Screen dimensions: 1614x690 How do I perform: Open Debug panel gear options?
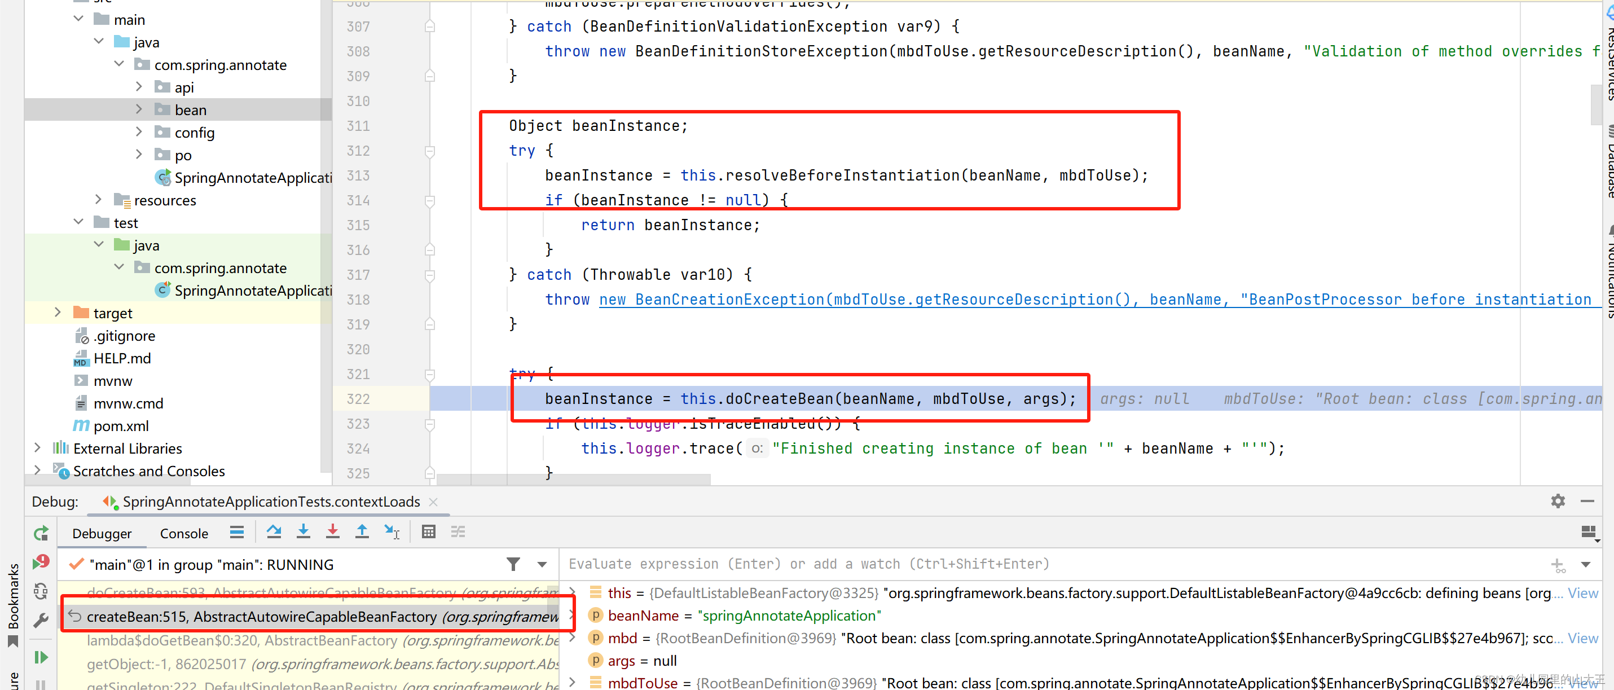[1558, 501]
